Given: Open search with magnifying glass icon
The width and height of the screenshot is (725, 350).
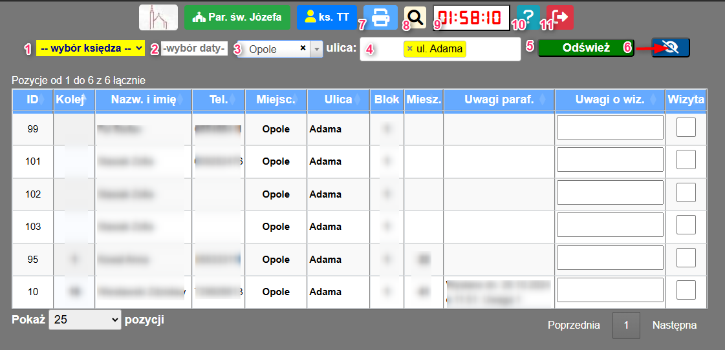Looking at the screenshot, I should (x=415, y=18).
